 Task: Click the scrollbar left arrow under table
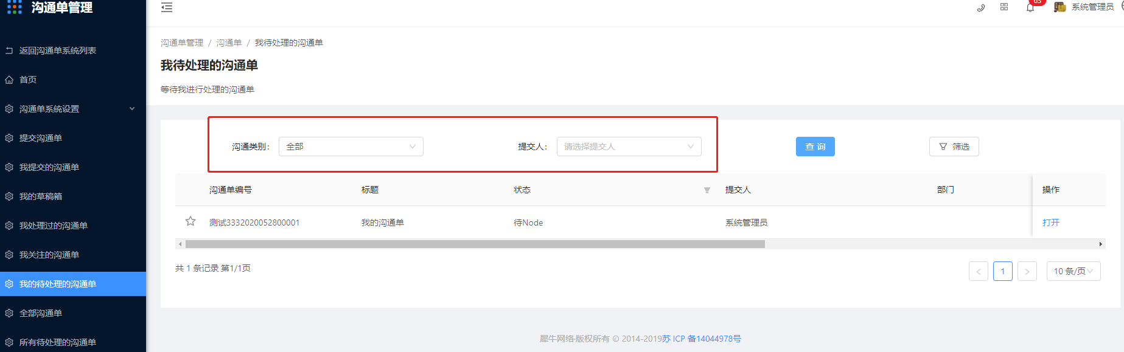180,244
